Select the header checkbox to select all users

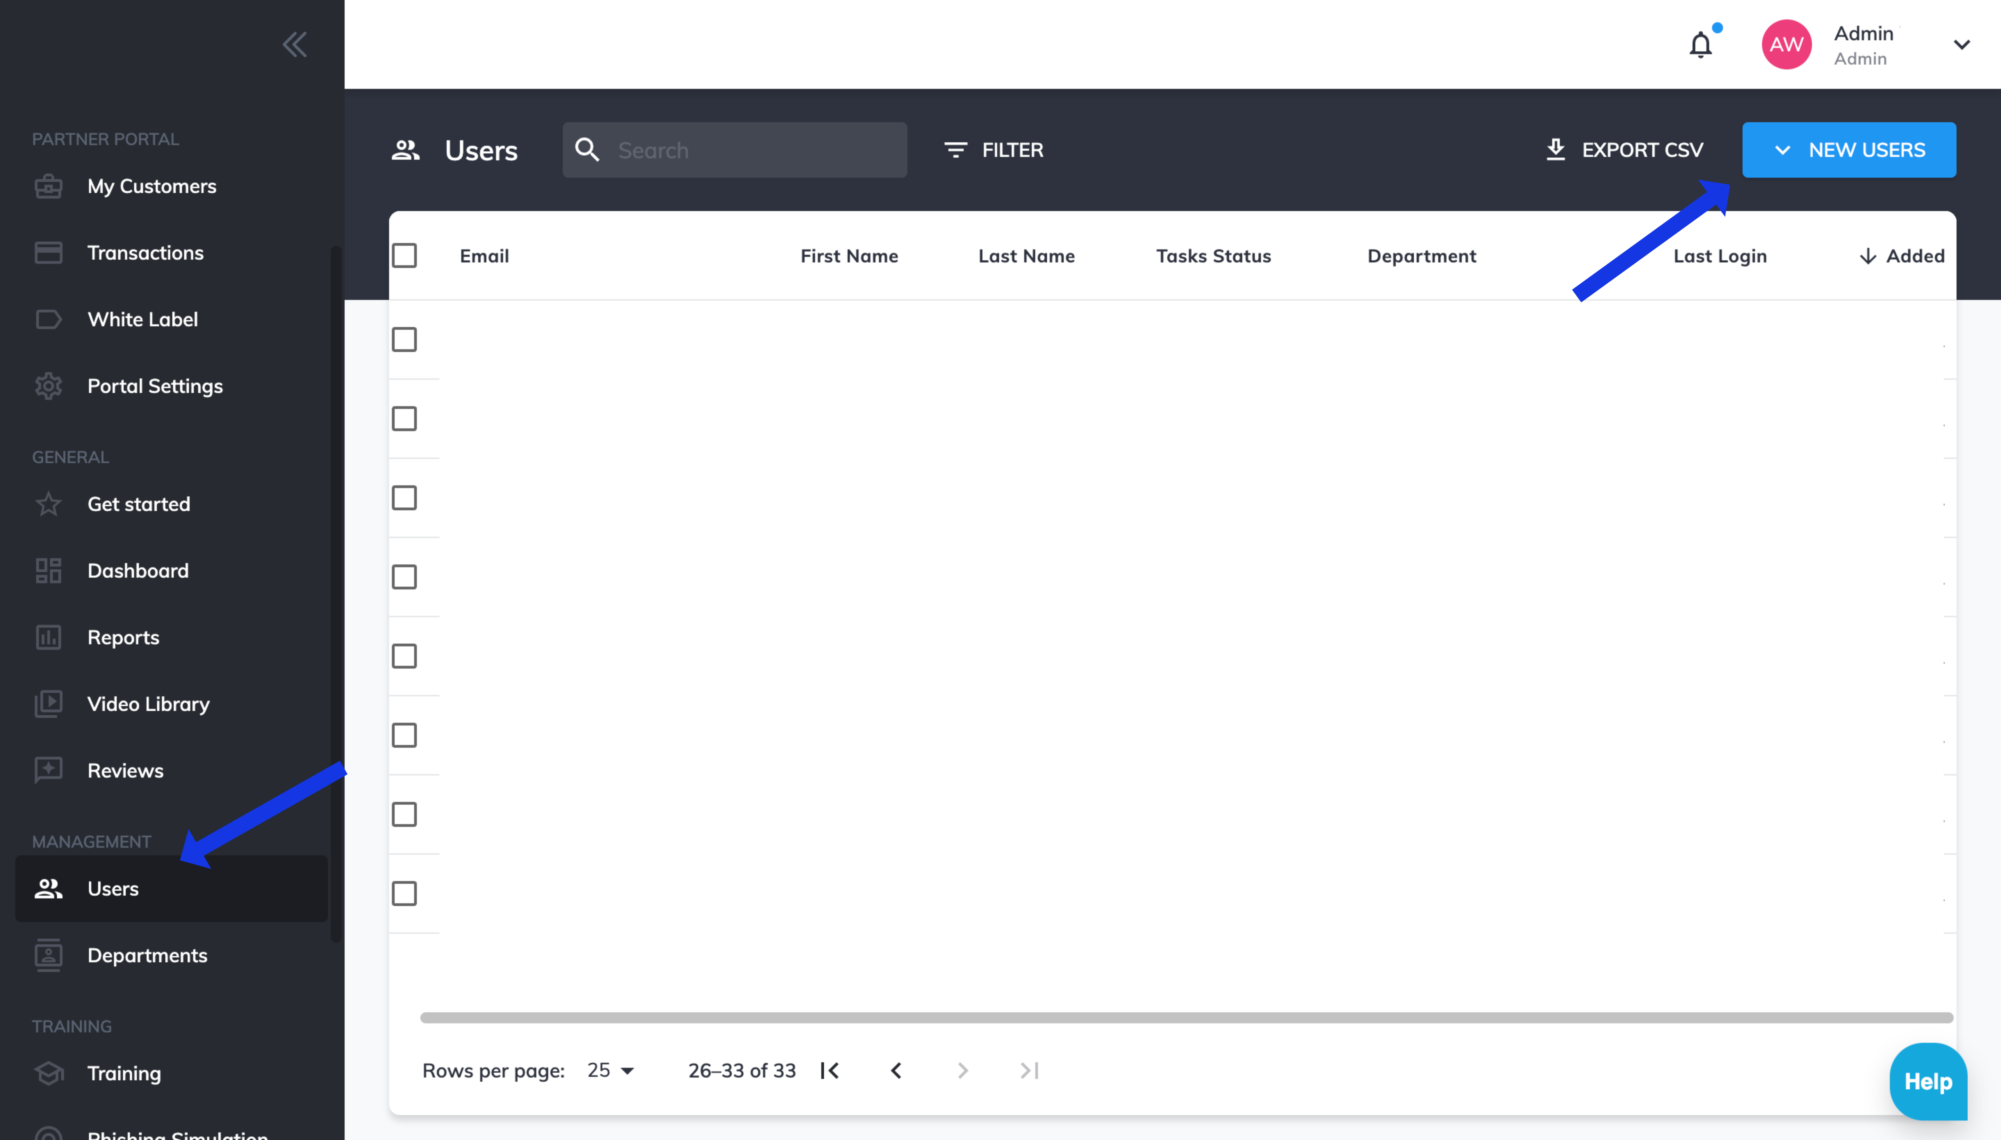pyautogui.click(x=405, y=254)
